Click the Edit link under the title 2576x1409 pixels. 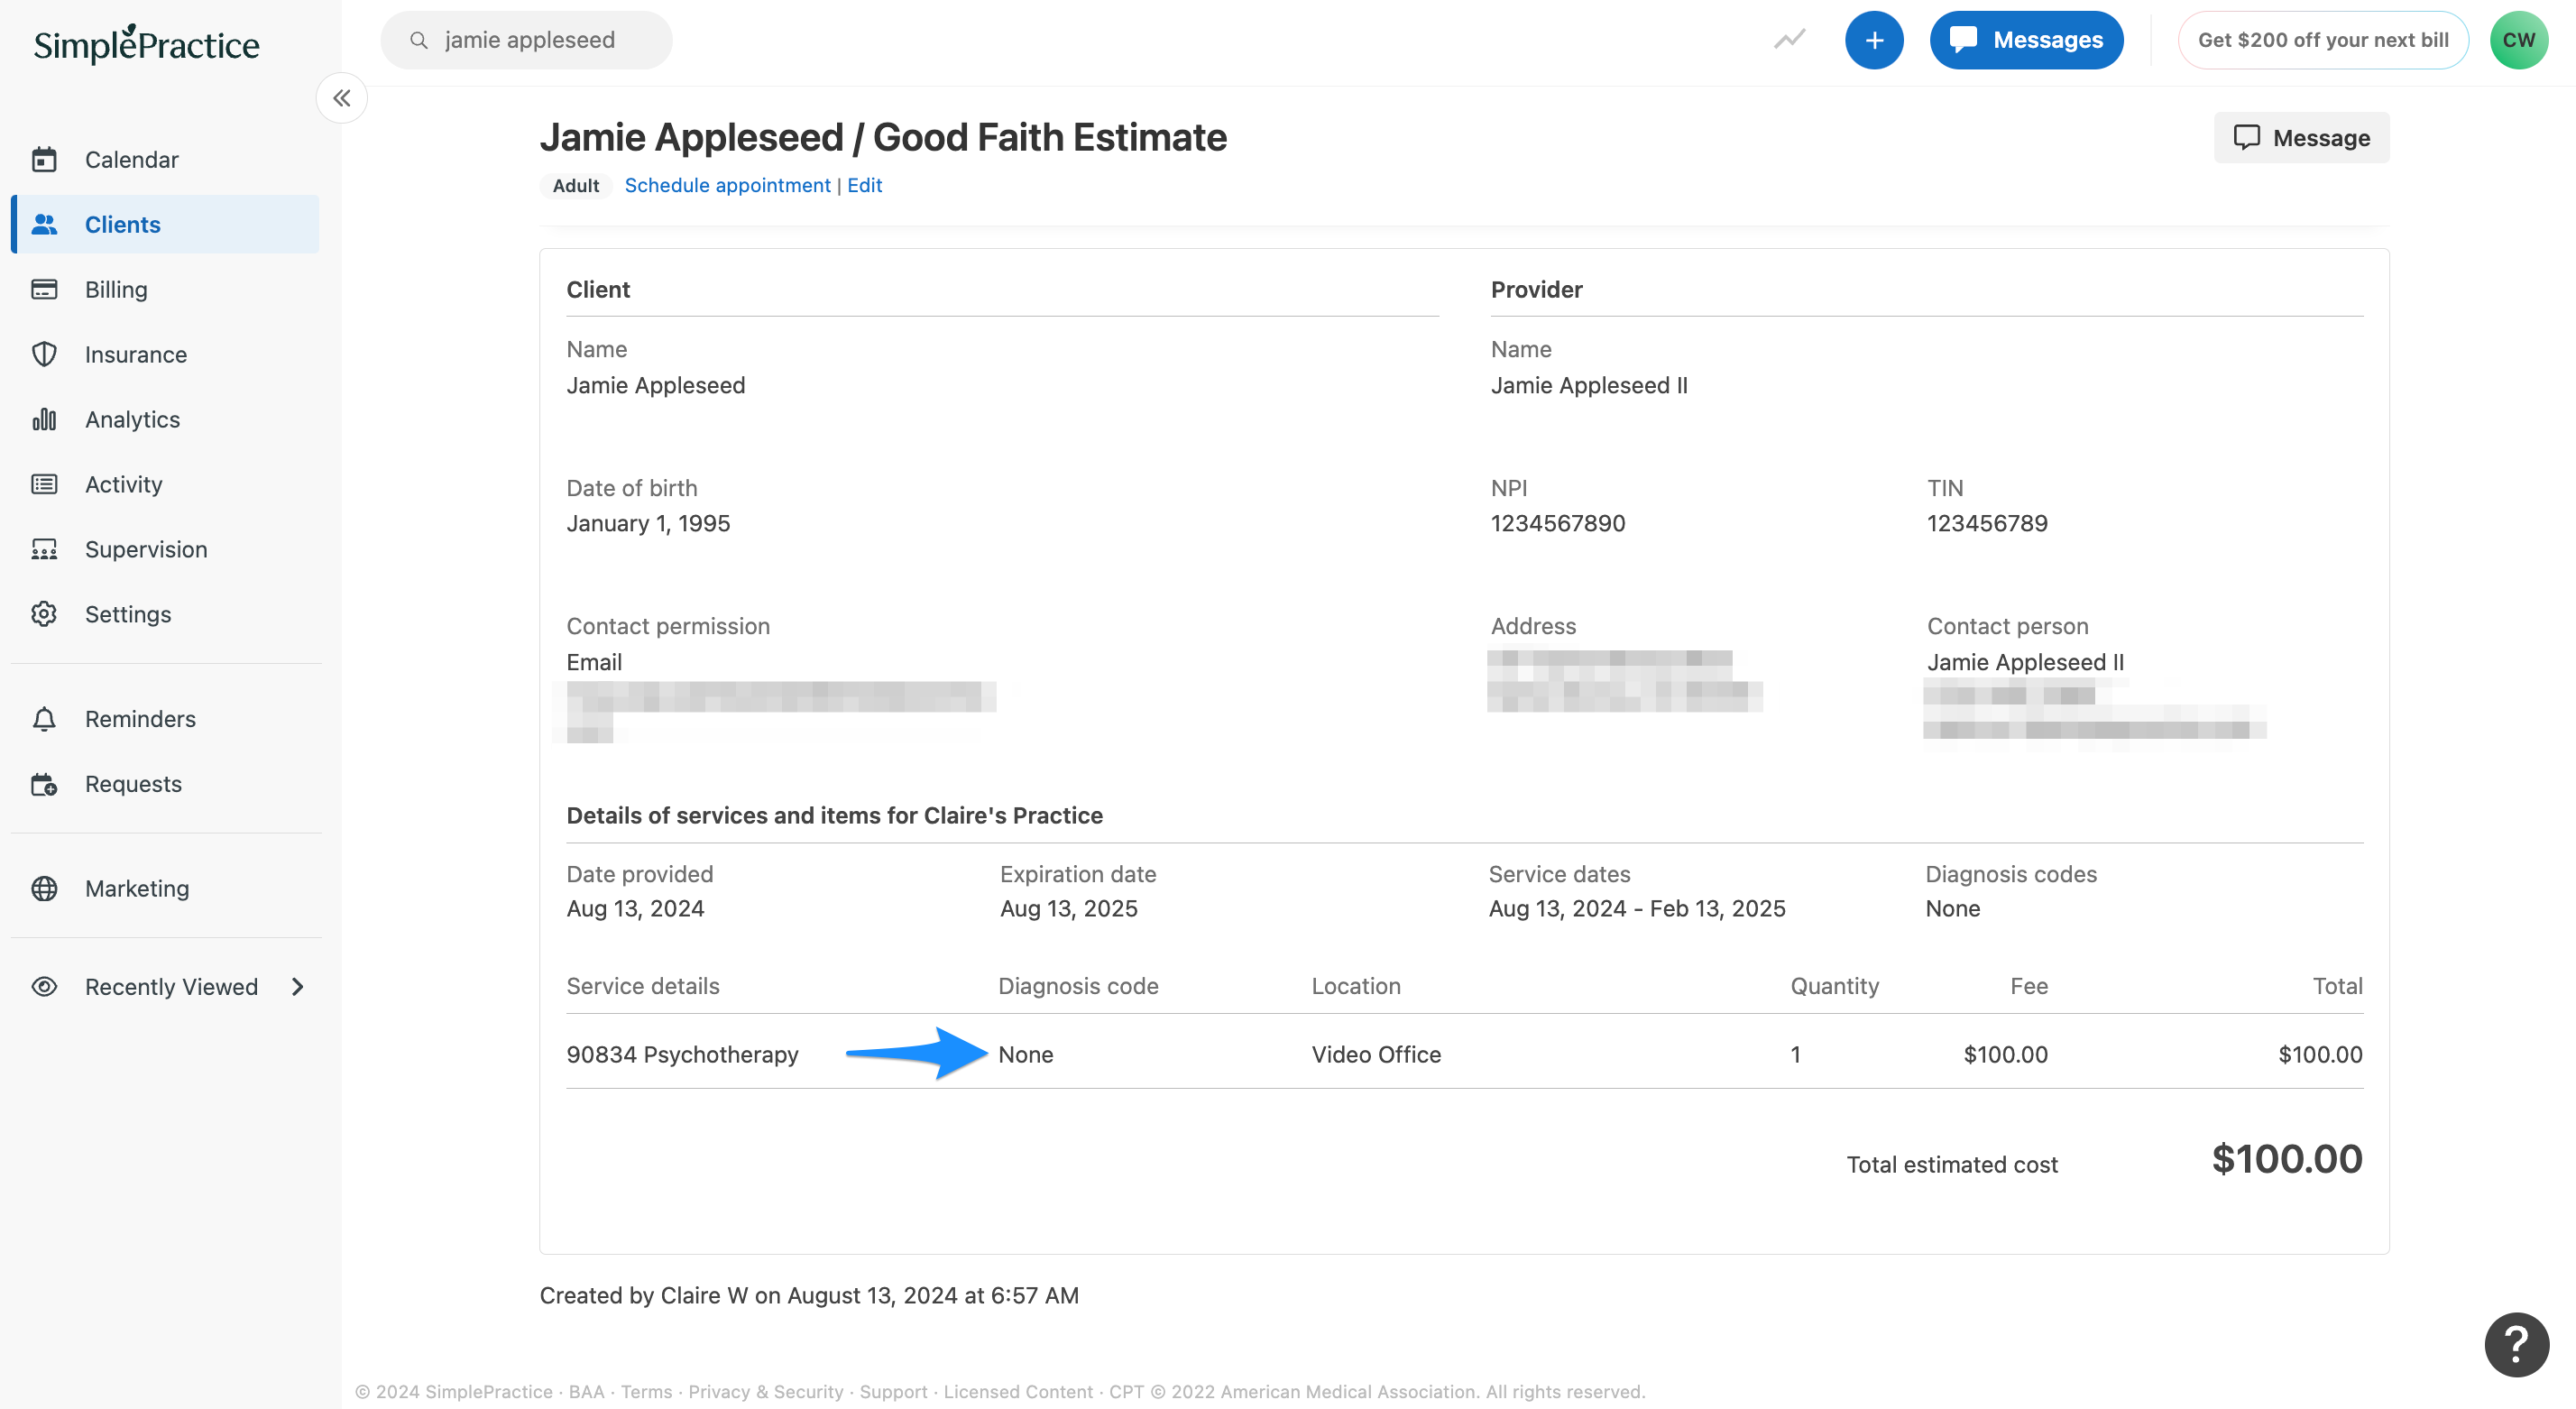coord(864,185)
